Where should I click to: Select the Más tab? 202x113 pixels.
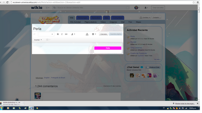click(106, 18)
